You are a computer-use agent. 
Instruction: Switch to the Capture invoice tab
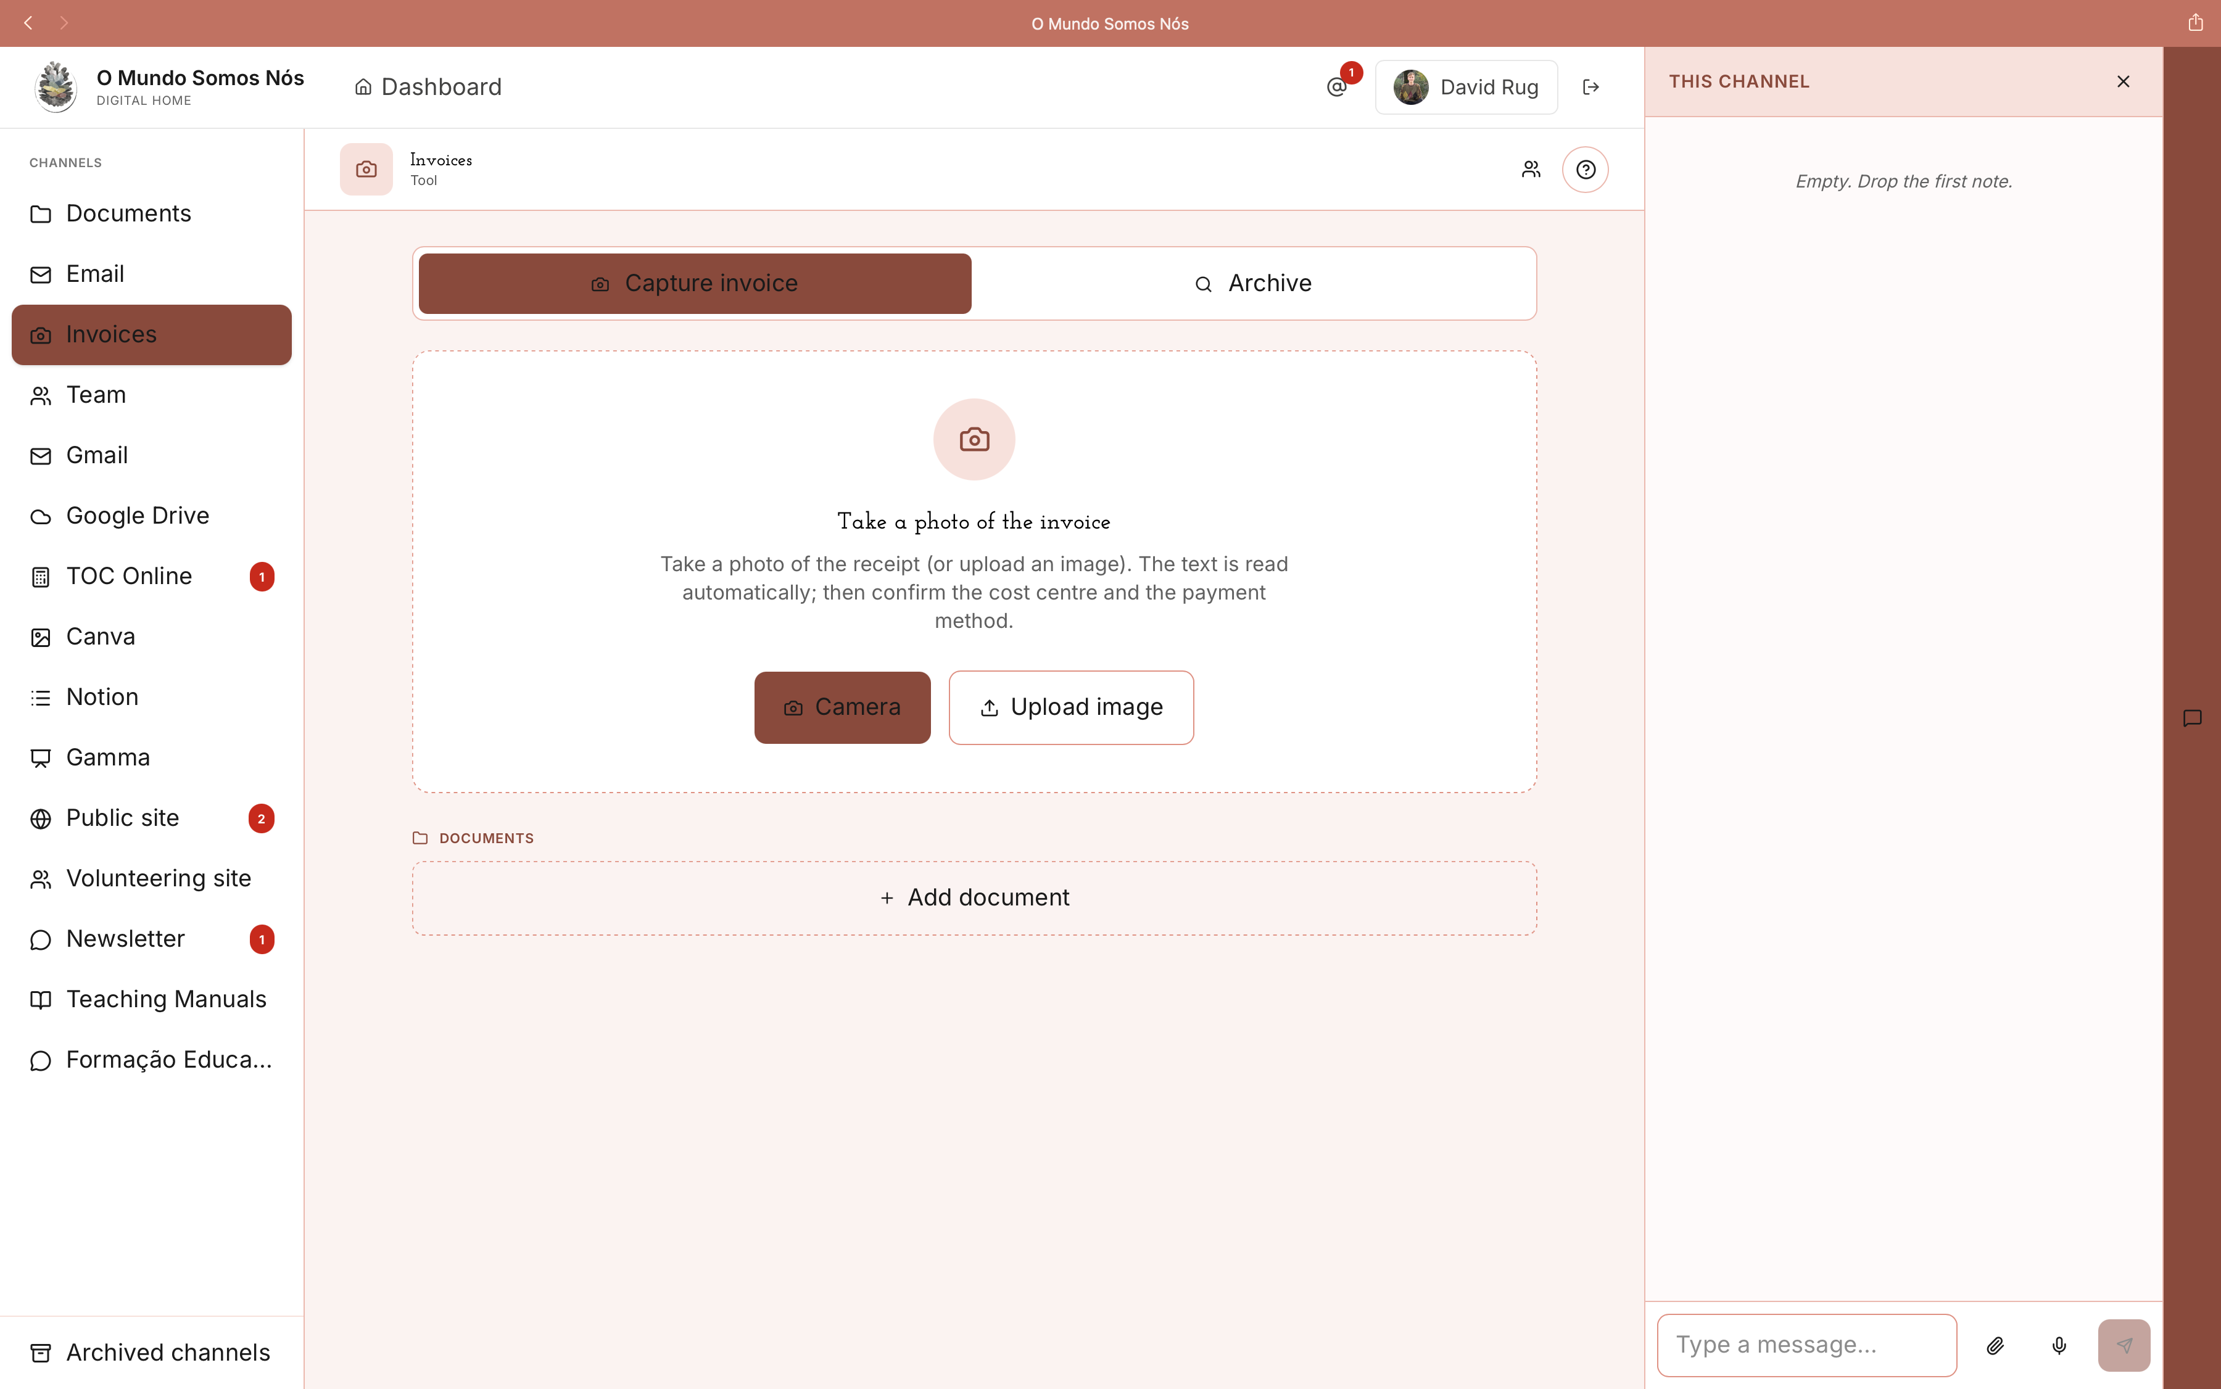[x=695, y=284]
